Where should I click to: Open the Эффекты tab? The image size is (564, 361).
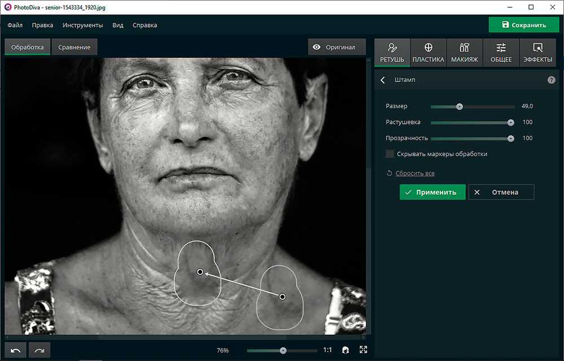[537, 53]
